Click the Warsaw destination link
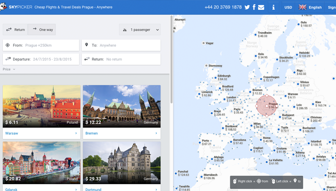The width and height of the screenshot is (336, 191). [x=12, y=133]
